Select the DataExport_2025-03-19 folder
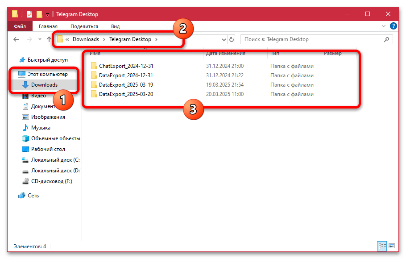This screenshot has width=406, height=259. [x=126, y=85]
